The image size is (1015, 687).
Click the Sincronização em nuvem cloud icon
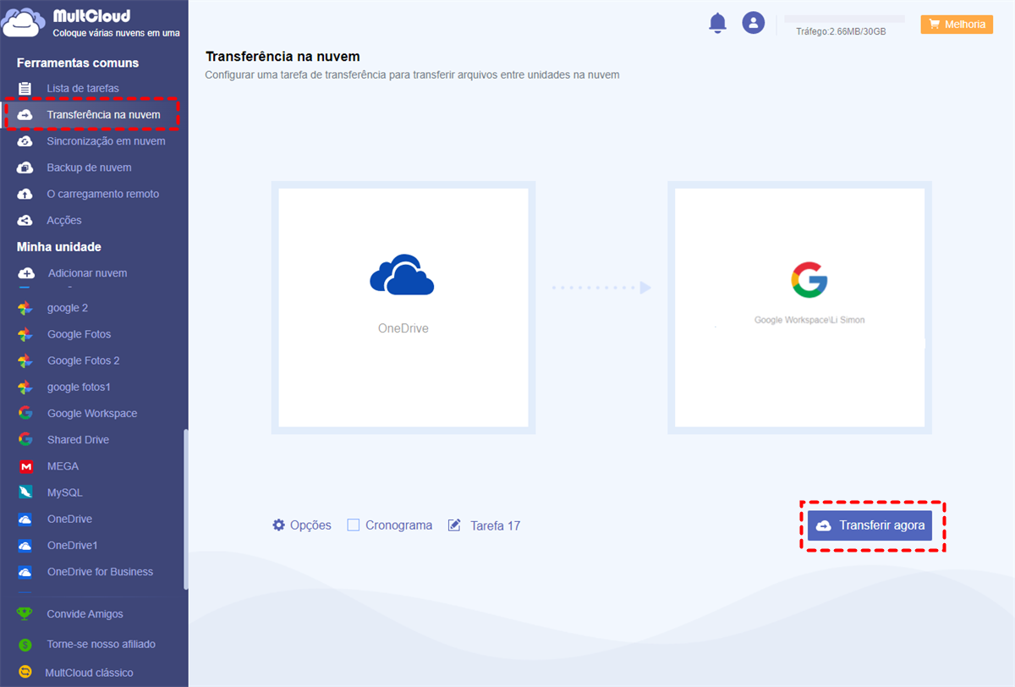point(25,141)
